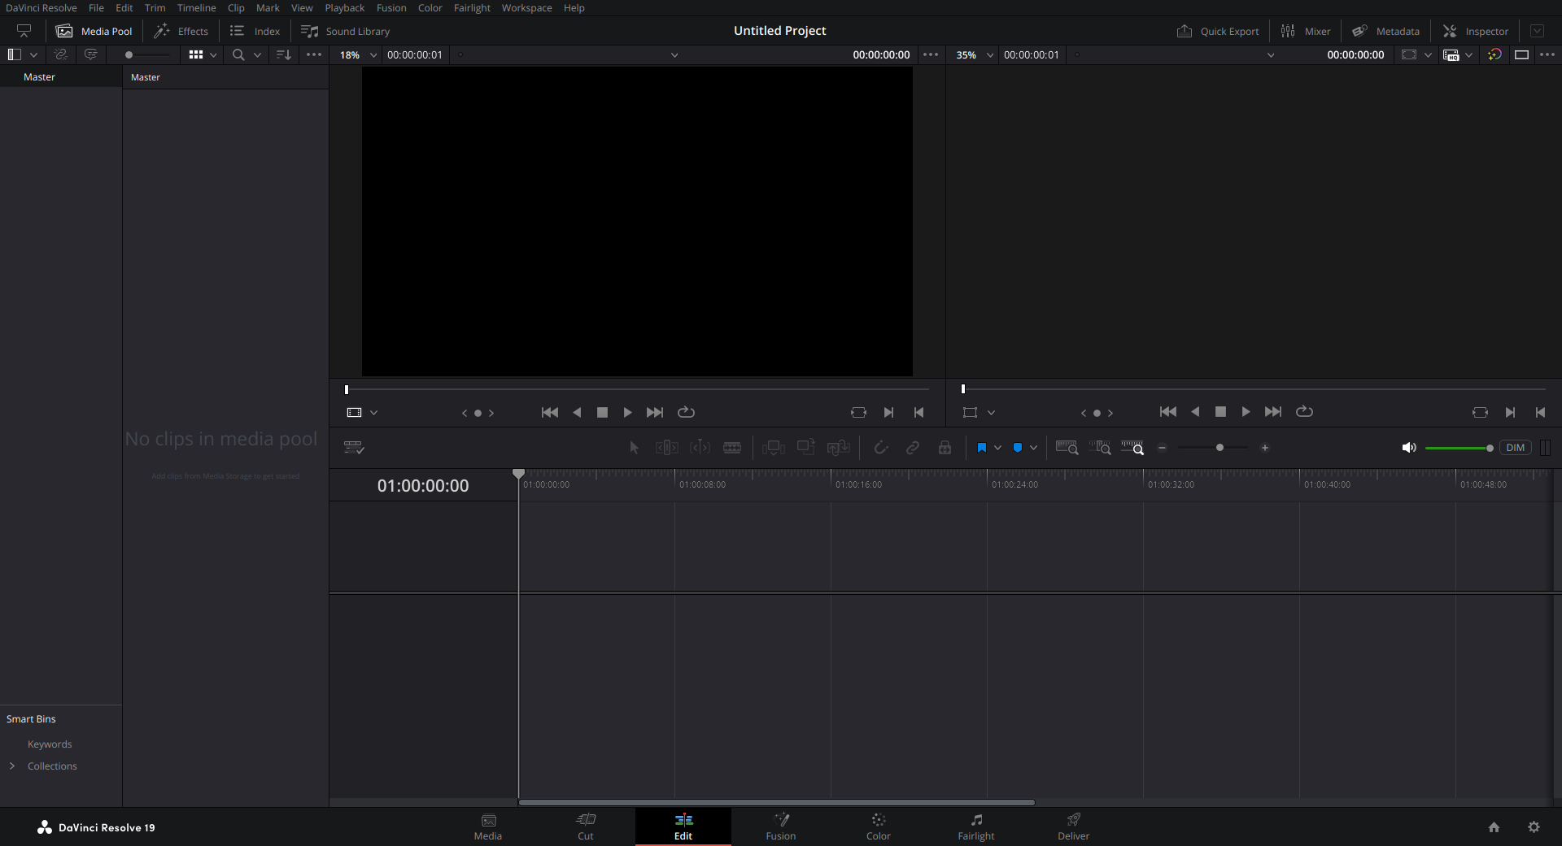Open Timeline View Options icon
The width and height of the screenshot is (1562, 846).
tap(354, 448)
